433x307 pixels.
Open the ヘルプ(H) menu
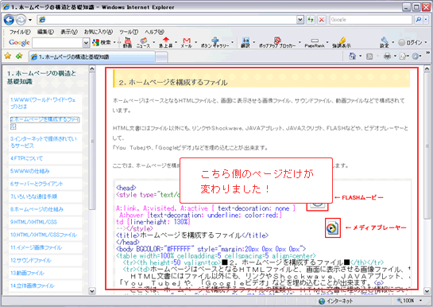point(154,32)
